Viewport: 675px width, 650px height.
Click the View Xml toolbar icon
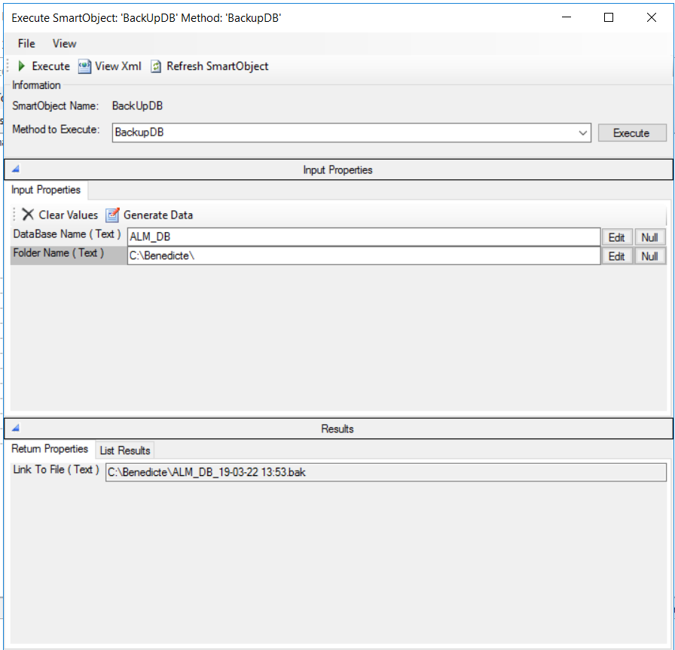pyautogui.click(x=84, y=66)
